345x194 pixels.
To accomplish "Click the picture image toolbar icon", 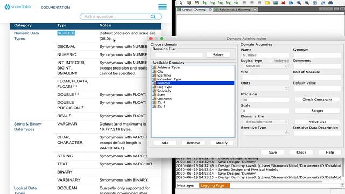I will (275, 3).
